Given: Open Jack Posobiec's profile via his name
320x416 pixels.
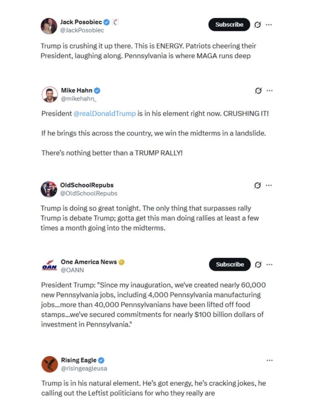Looking at the screenshot, I should (x=81, y=22).
